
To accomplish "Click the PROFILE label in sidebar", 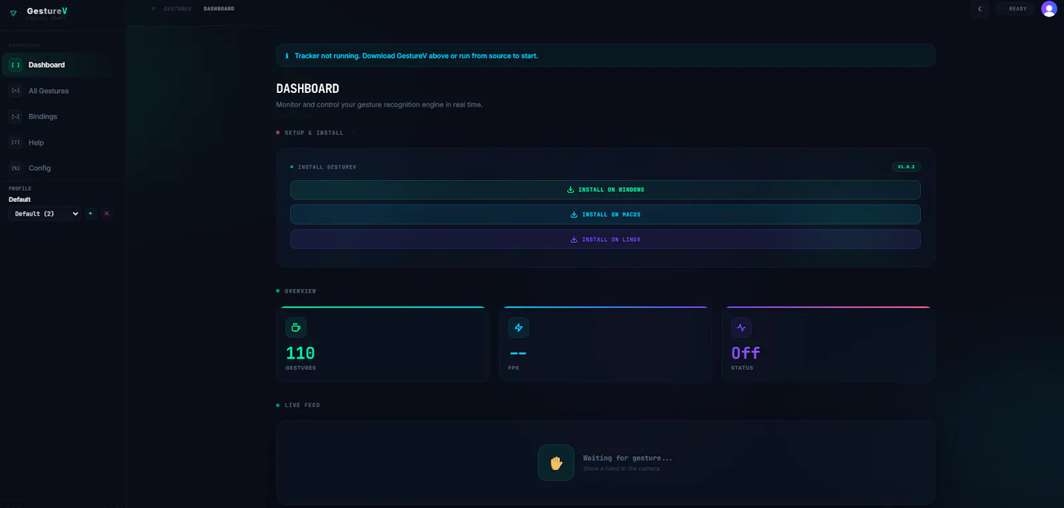I will (x=20, y=189).
